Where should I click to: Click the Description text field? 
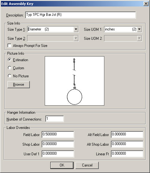click(x=80, y=15)
